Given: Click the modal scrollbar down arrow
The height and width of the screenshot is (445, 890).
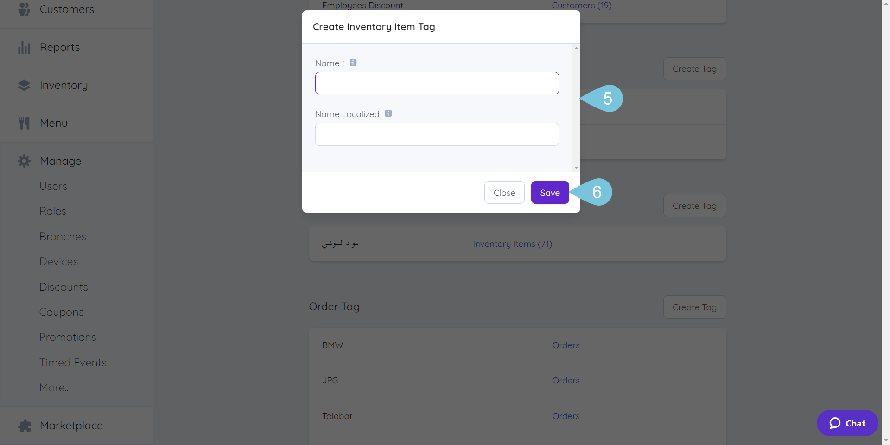Looking at the screenshot, I should [576, 168].
